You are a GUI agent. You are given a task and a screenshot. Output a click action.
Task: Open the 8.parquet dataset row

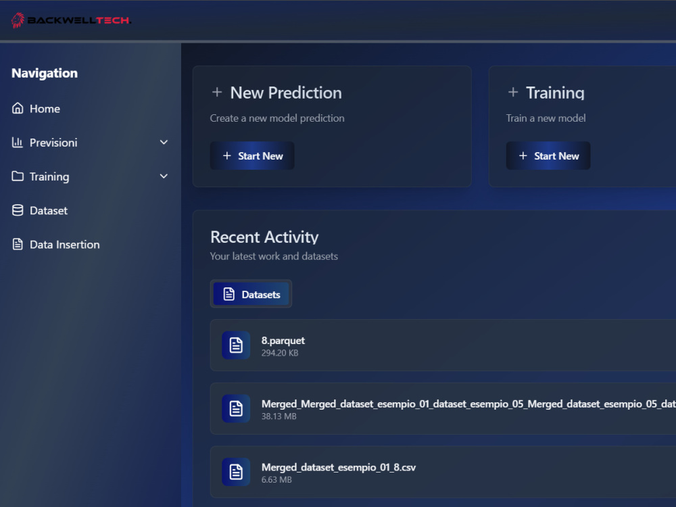tap(443, 345)
